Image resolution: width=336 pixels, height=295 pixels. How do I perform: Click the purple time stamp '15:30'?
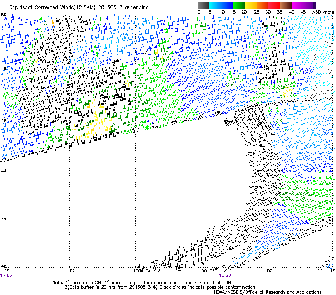click(225, 275)
